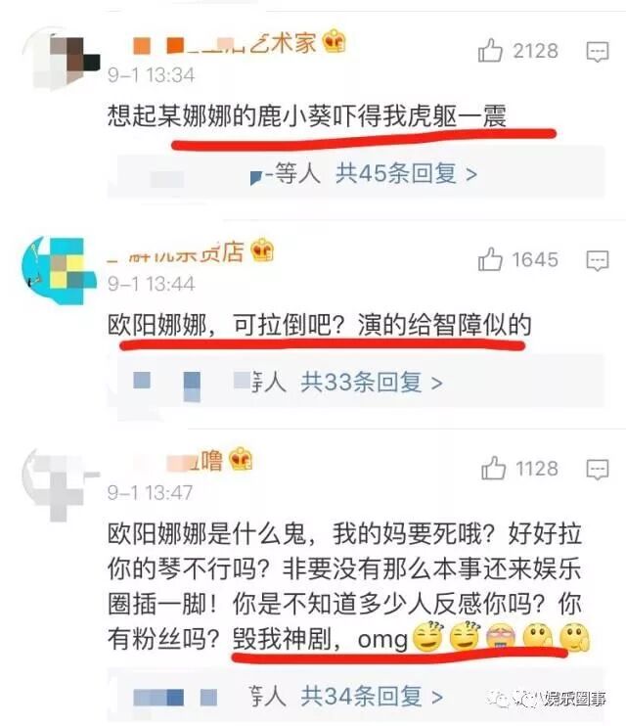Image resolution: width=626 pixels, height=726 pixels.
Task: Like the comment with 1645 likes
Action: [x=490, y=259]
